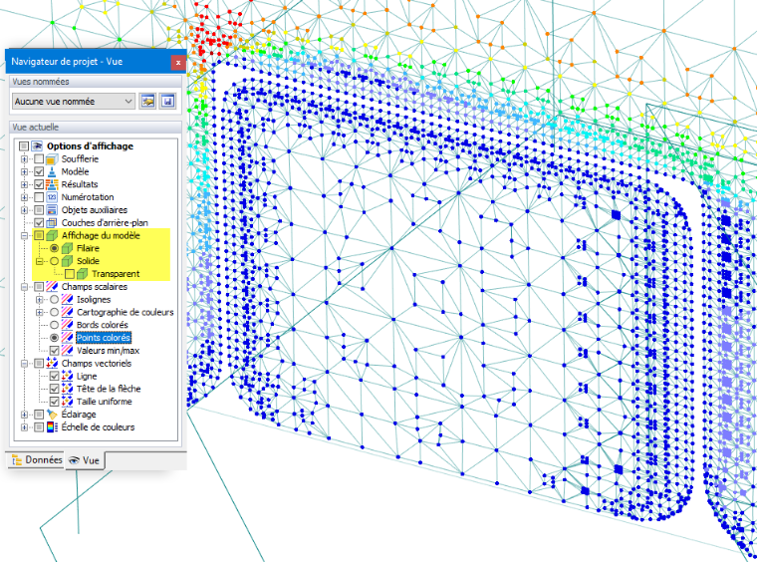Expand the Objets auxiliaires node
This screenshot has width=757, height=562.
click(24, 210)
